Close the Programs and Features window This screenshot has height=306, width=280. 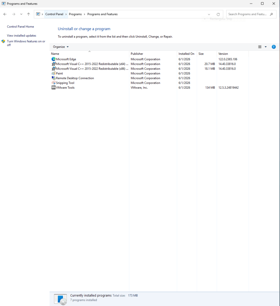[x=274, y=4]
